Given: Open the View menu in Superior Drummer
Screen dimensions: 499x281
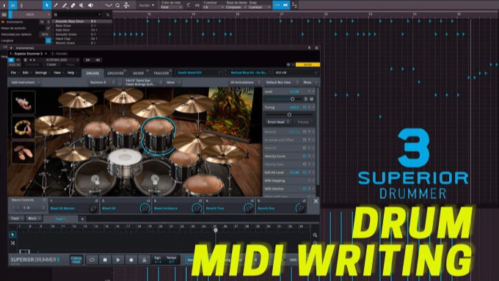Looking at the screenshot, I should click(x=57, y=73).
